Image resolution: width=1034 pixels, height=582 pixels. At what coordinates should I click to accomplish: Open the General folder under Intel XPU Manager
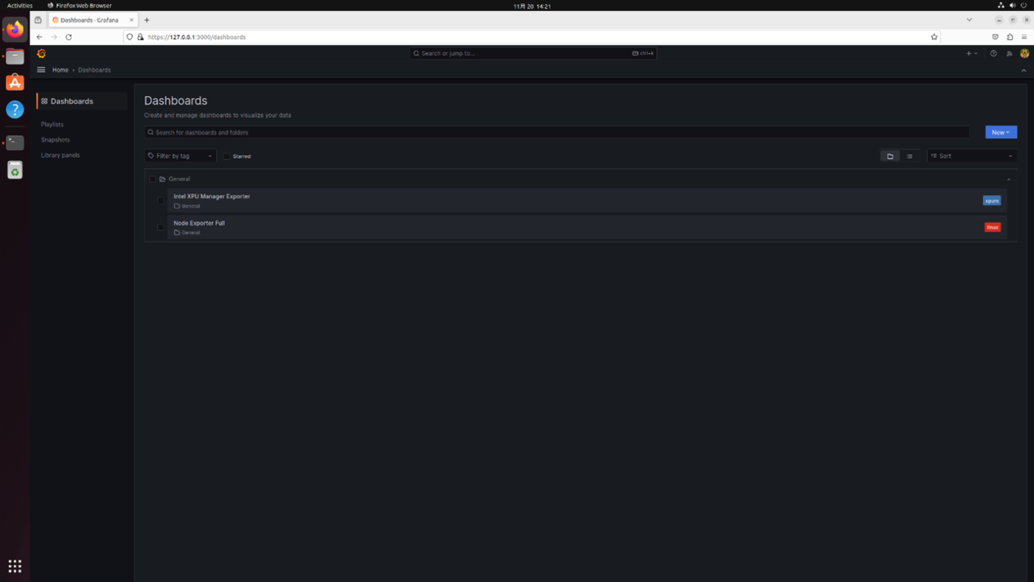[187, 206]
